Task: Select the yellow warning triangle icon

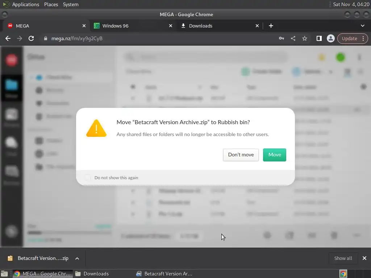Action: coord(96,129)
